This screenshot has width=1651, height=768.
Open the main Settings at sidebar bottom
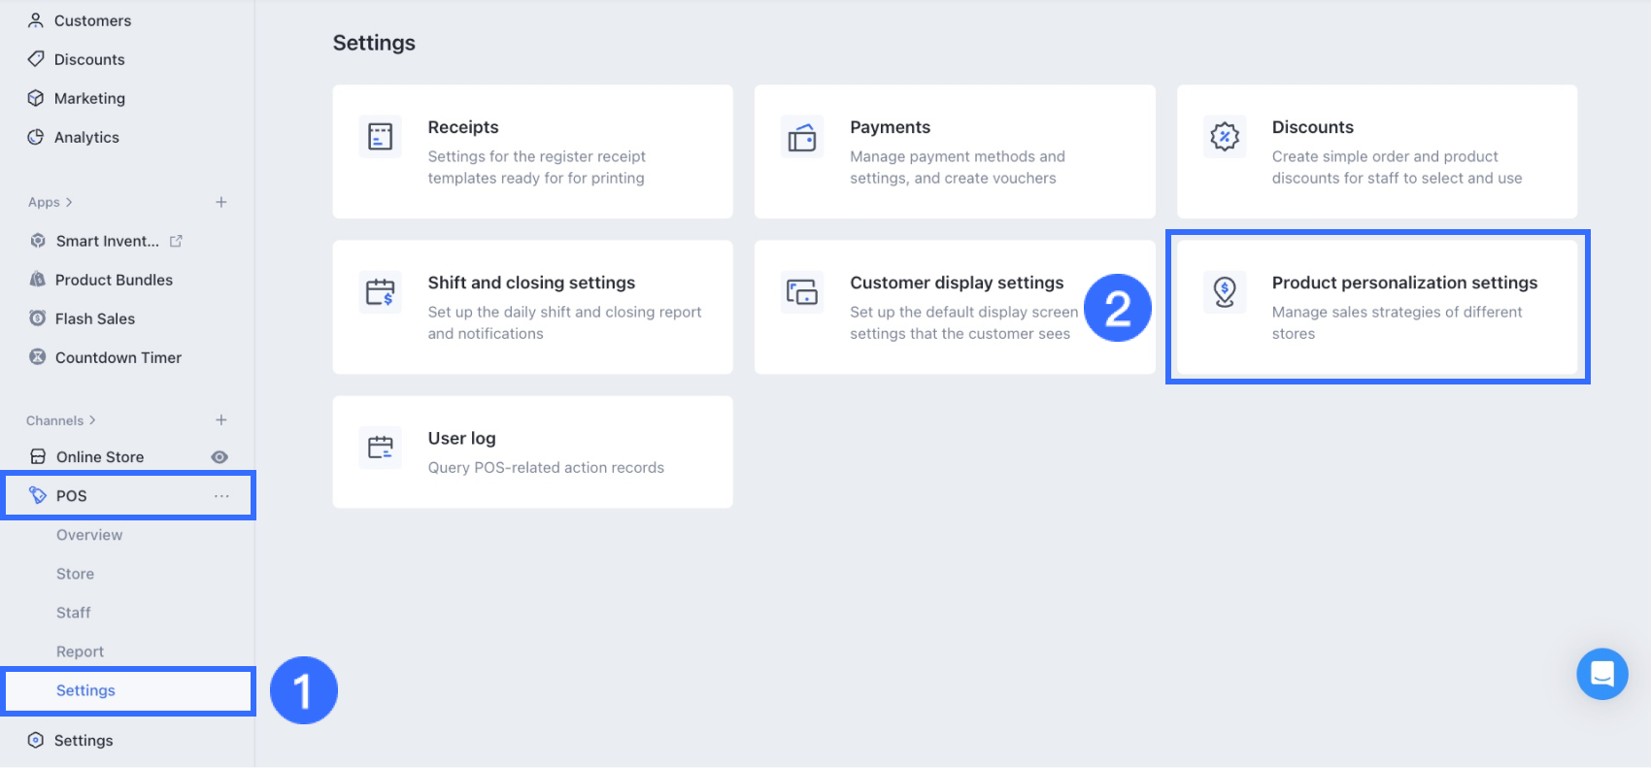[84, 741]
